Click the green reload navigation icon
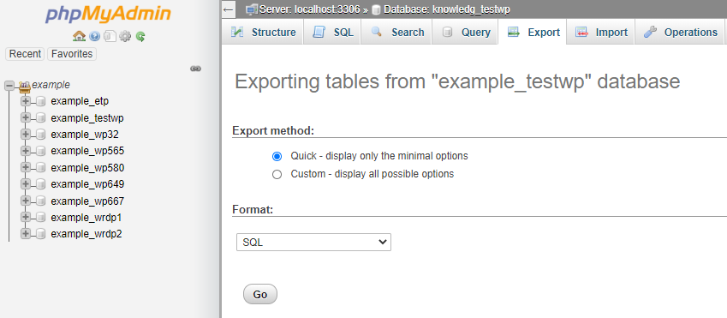The width and height of the screenshot is (727, 318). pos(140,36)
